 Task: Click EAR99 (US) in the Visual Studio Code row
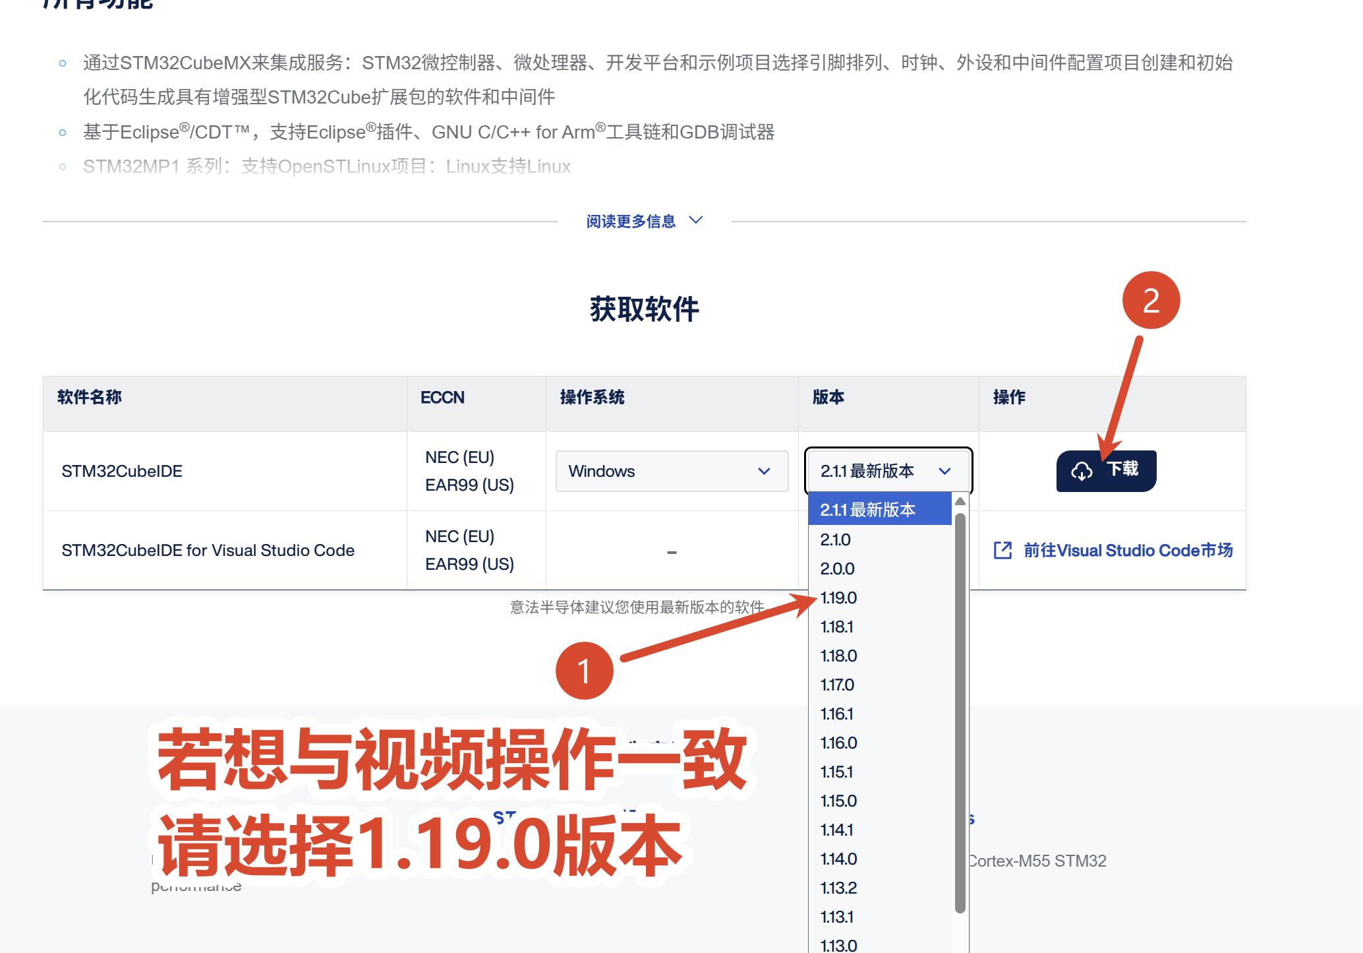coord(469,564)
